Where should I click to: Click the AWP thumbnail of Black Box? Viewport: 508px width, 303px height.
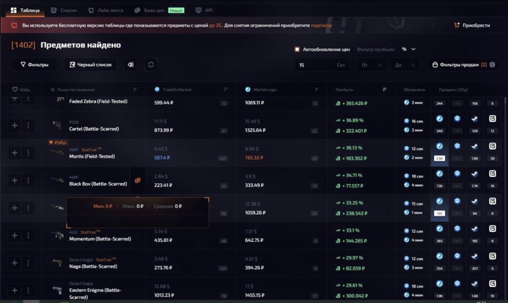pyautogui.click(x=57, y=180)
